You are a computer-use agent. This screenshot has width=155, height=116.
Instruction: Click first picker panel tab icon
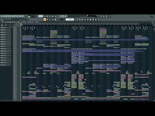2,25
